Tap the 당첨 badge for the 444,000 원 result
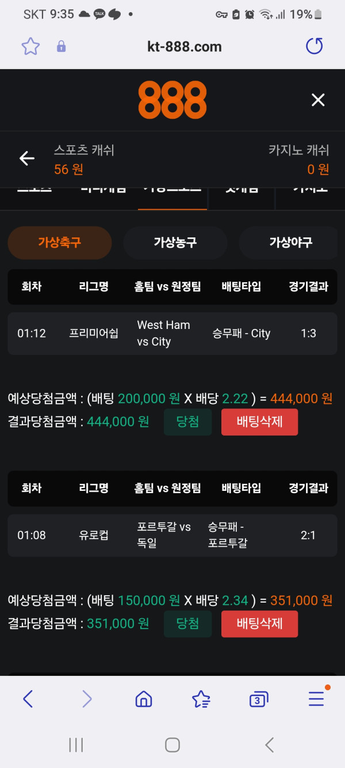This screenshot has width=345, height=768. pos(187,422)
